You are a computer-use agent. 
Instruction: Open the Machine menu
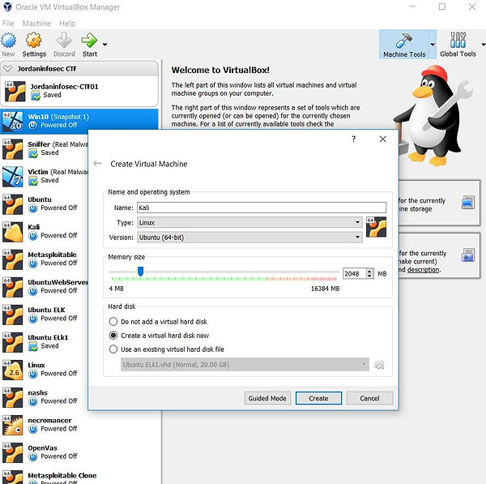coord(36,24)
